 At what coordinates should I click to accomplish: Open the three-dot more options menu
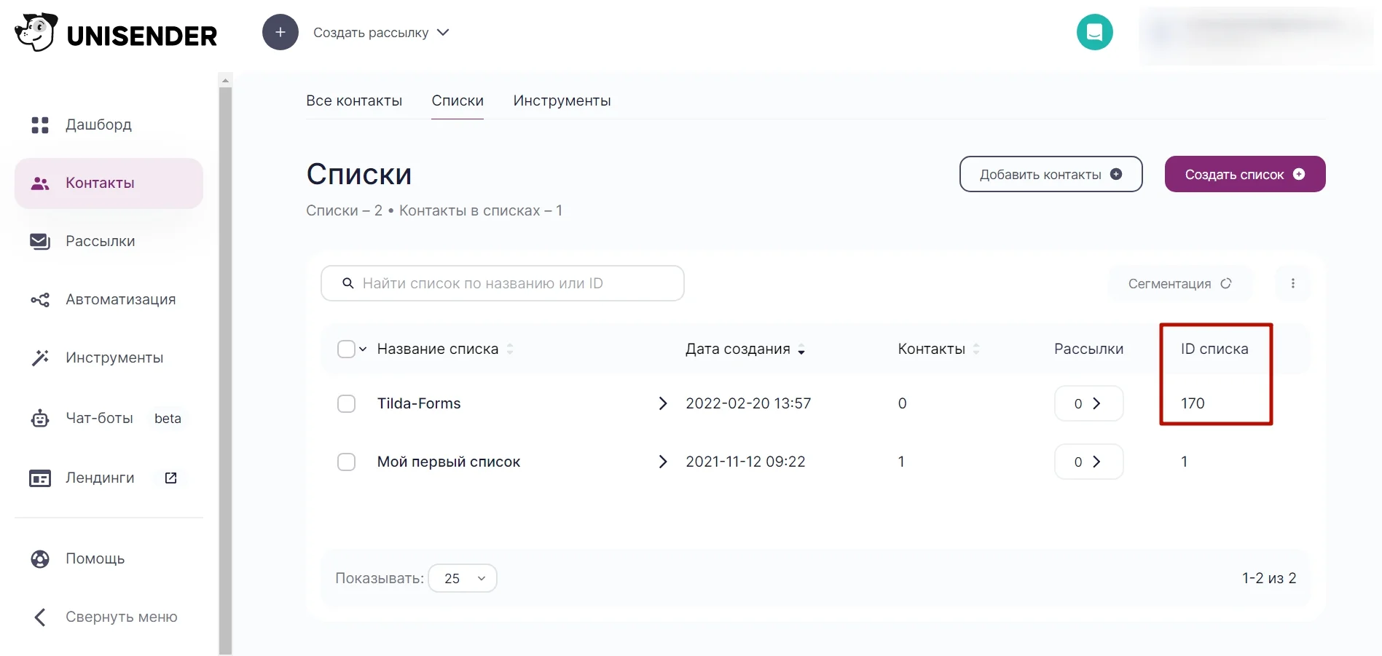[1293, 283]
